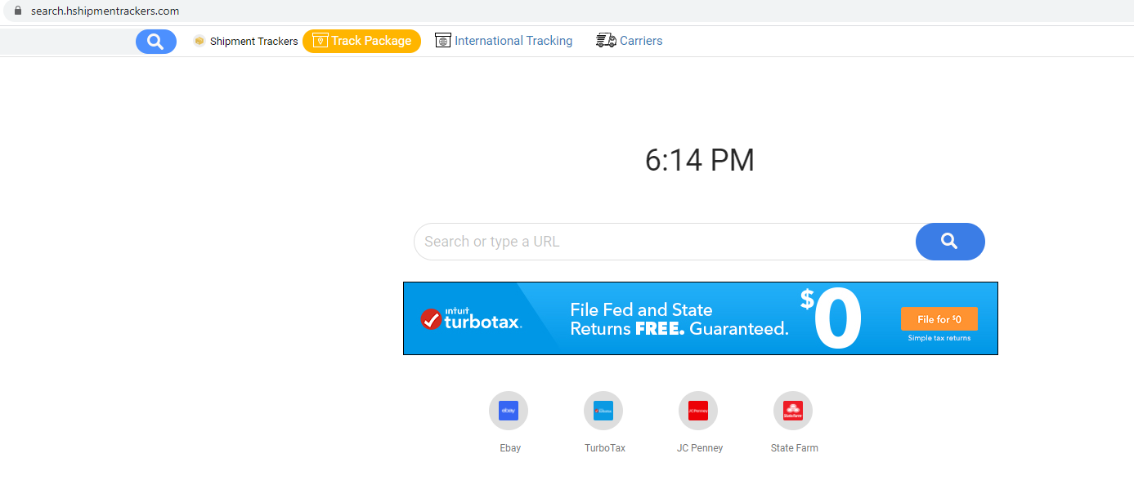Open the JC Penney shortcut icon
The height and width of the screenshot is (498, 1134).
click(x=698, y=411)
